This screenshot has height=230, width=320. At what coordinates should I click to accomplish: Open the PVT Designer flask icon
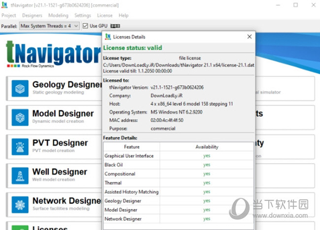click(20, 147)
